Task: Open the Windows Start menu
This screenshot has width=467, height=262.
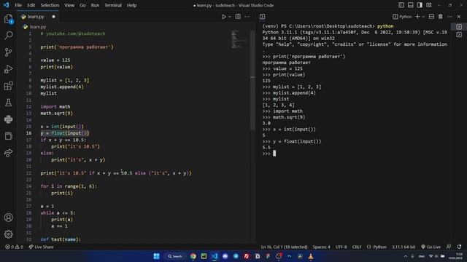Action: pyautogui.click(x=156, y=256)
